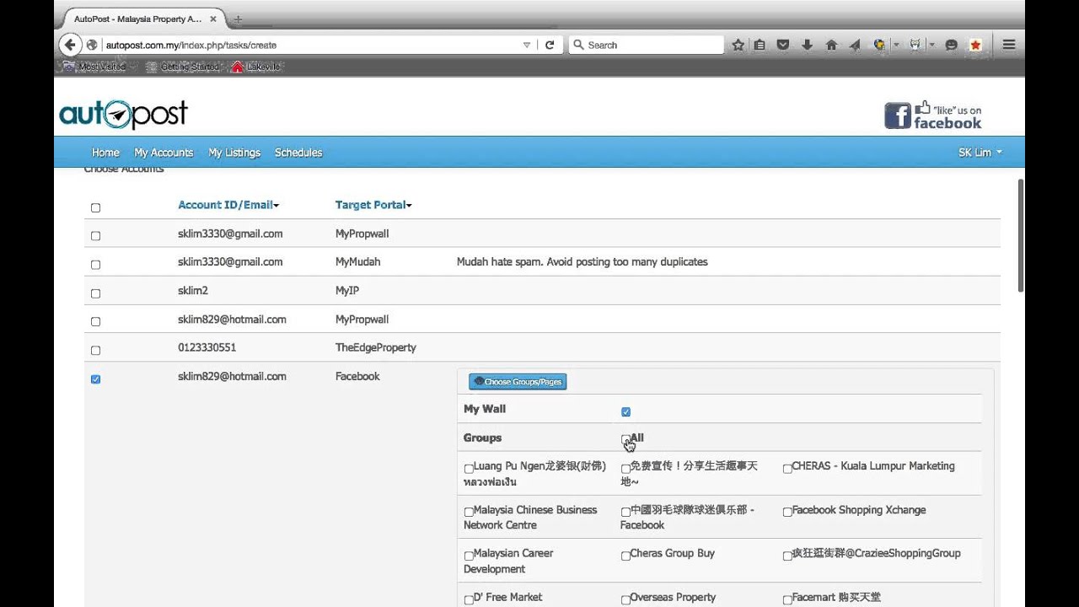Open the Firefox hamburger menu
Viewport: 1079px width, 607px height.
click(x=1008, y=45)
